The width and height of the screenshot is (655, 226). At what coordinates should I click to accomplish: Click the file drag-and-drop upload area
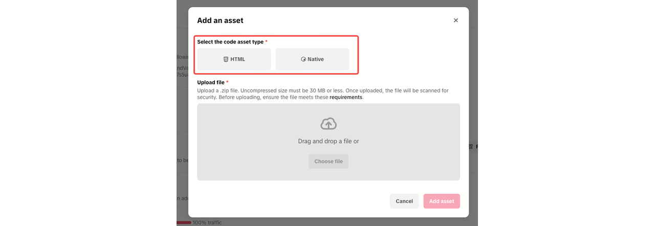pyautogui.click(x=329, y=142)
